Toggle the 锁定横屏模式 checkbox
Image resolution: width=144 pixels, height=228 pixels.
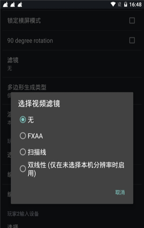click(x=132, y=20)
